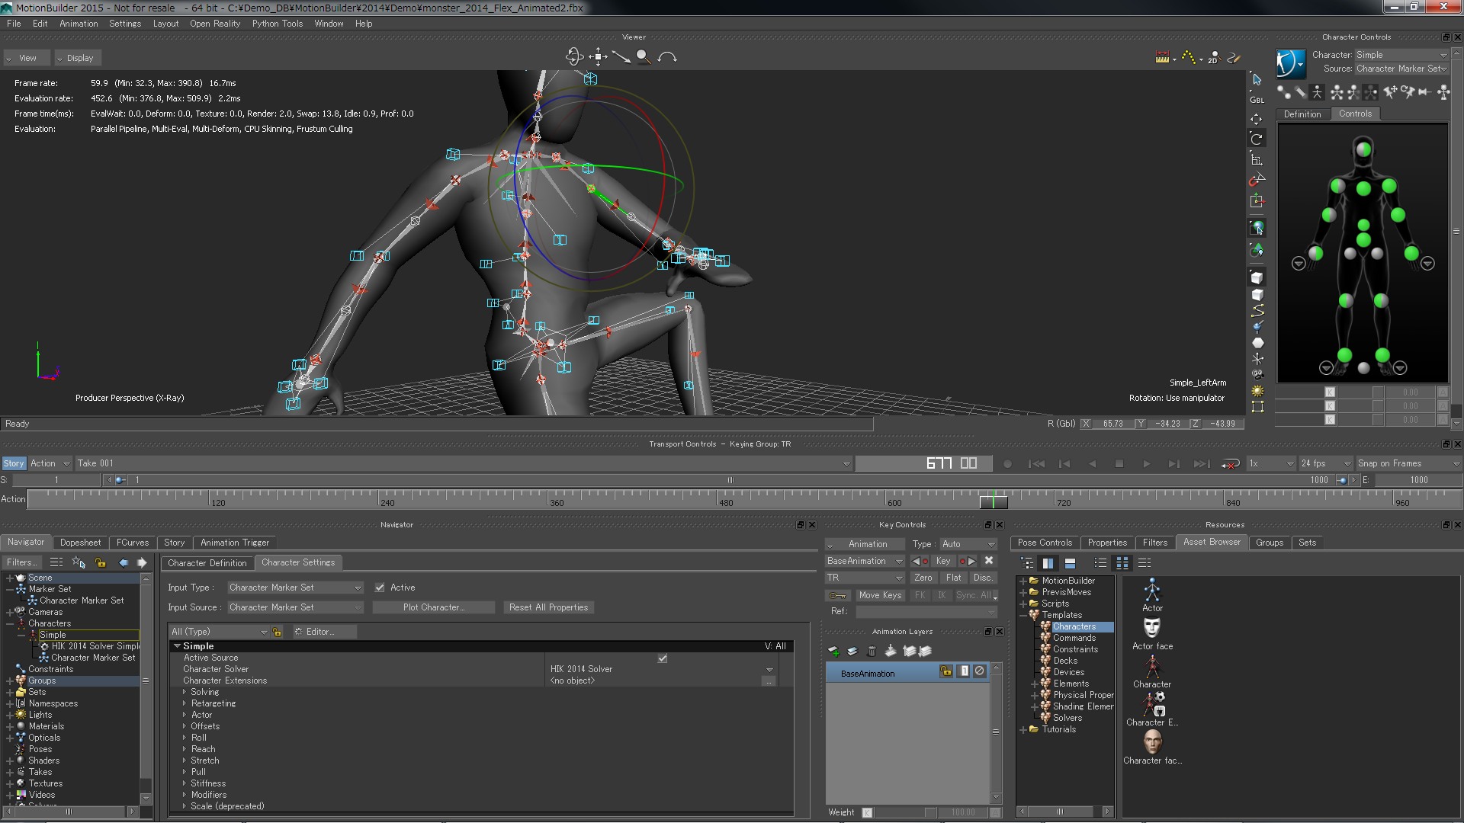The height and width of the screenshot is (823, 1464).
Task: Click the Reset All Properties button
Action: pyautogui.click(x=548, y=607)
